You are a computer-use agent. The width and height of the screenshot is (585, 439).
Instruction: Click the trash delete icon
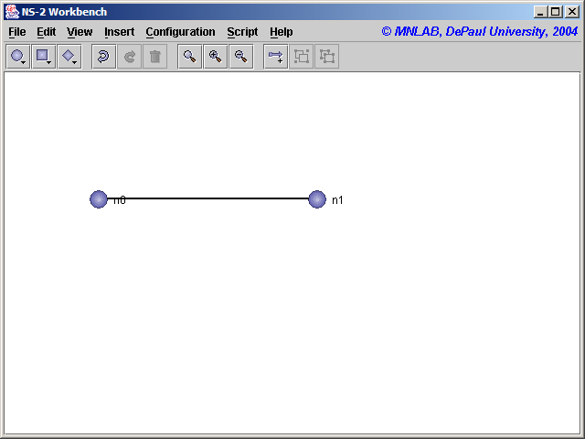[x=154, y=57]
